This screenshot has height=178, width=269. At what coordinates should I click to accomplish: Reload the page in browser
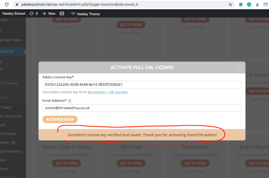(x=7, y=4)
